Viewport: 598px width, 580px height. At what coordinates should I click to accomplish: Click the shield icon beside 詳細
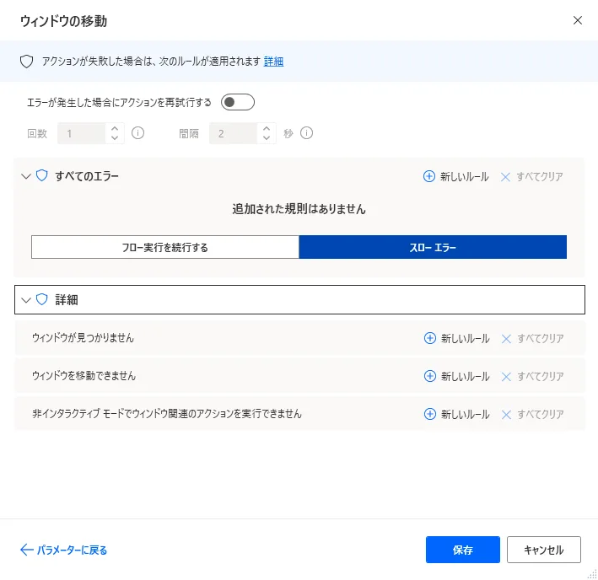42,299
